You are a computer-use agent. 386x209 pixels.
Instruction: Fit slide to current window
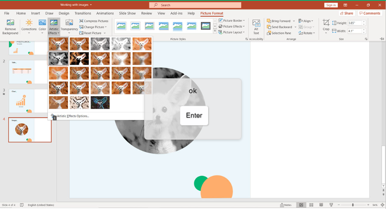(x=382, y=205)
